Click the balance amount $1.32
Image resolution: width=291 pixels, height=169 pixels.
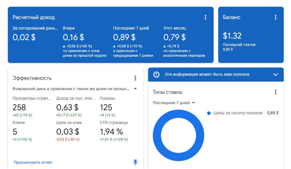232,36
